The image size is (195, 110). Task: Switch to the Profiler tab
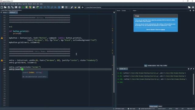click(x=165, y=66)
